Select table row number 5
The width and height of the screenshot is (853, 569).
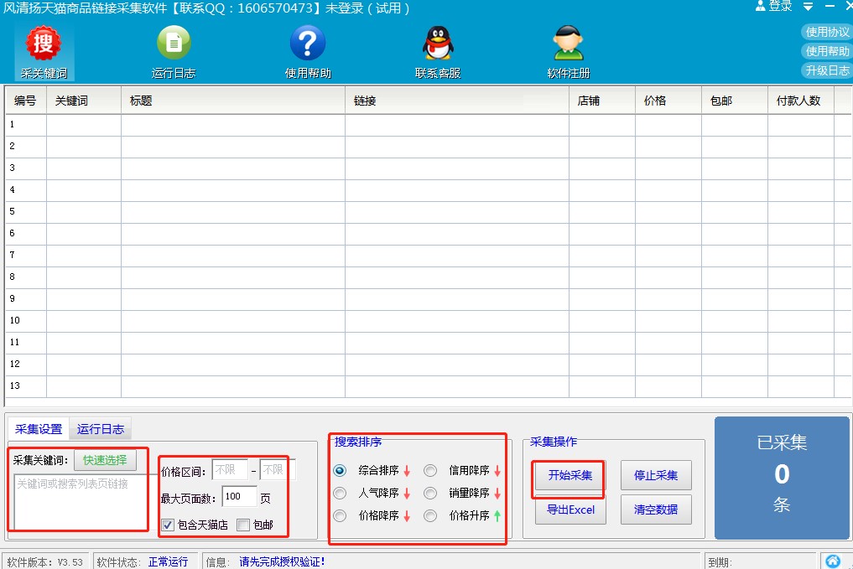coord(428,212)
